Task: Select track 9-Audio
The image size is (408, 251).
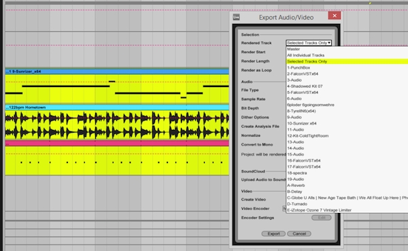Action: tap(347, 117)
